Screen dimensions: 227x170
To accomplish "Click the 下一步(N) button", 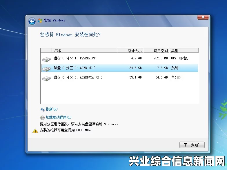I will [192, 145].
